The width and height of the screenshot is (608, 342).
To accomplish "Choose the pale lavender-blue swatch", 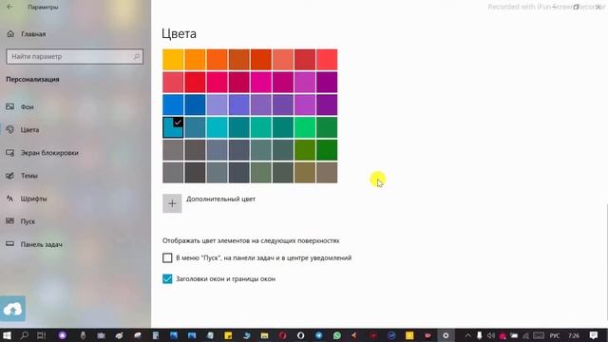I will click(217, 105).
